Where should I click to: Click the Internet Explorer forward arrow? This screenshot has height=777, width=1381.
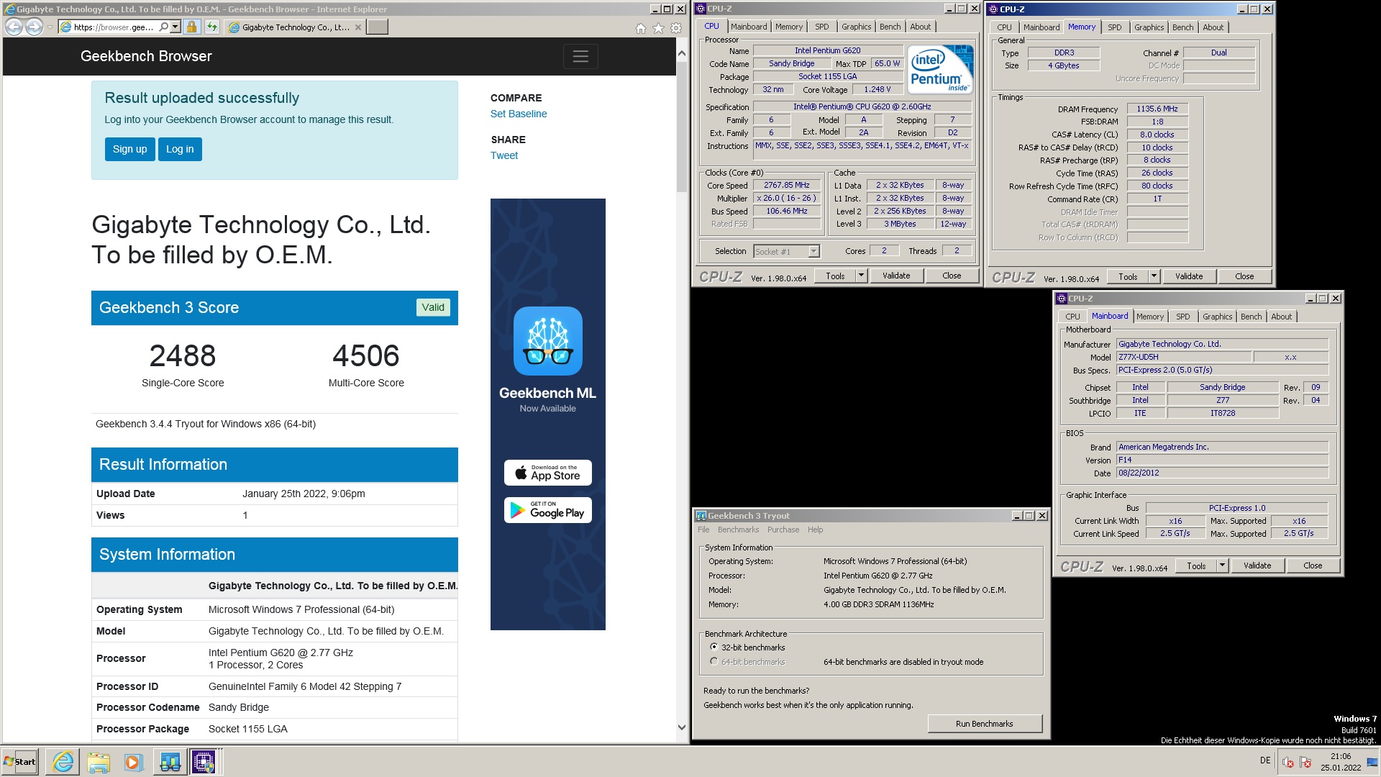(34, 27)
